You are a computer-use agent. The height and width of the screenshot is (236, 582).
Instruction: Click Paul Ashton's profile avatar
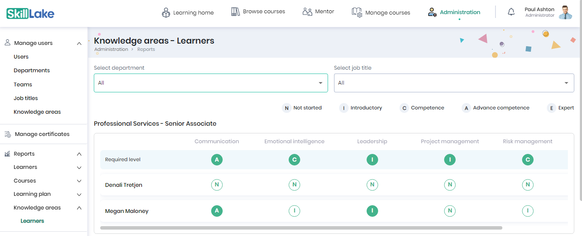coord(565,12)
